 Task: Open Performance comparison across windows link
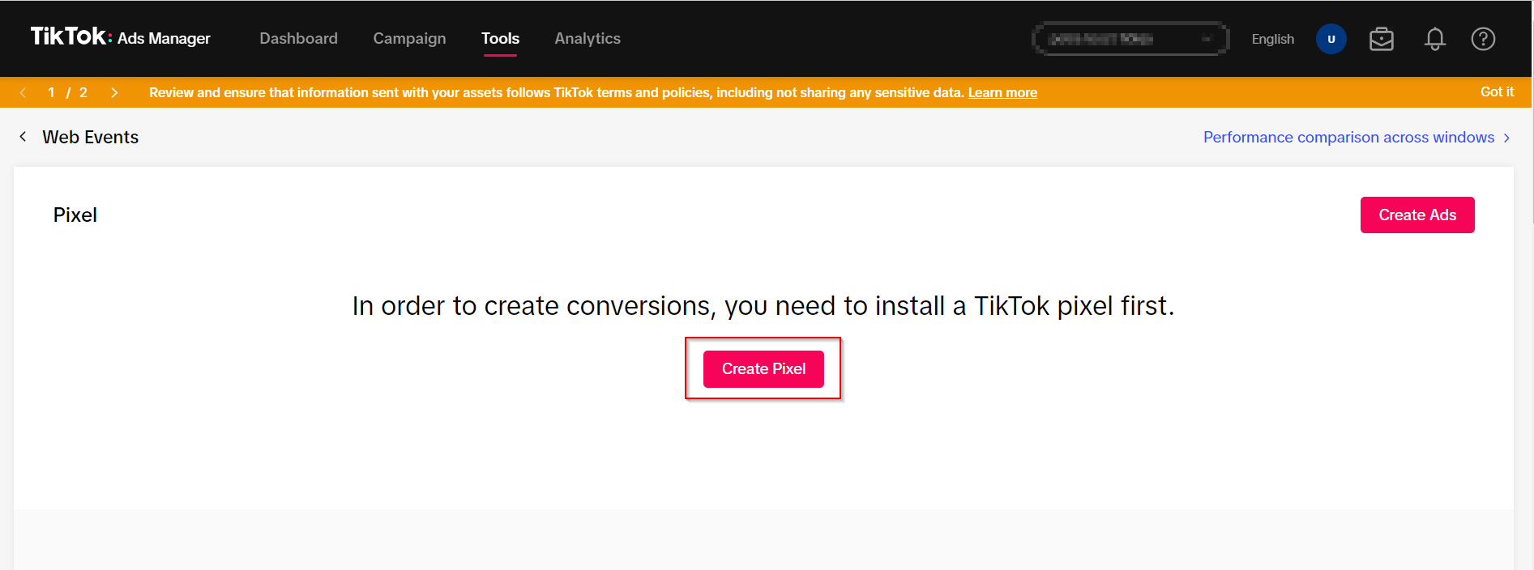1348,138
